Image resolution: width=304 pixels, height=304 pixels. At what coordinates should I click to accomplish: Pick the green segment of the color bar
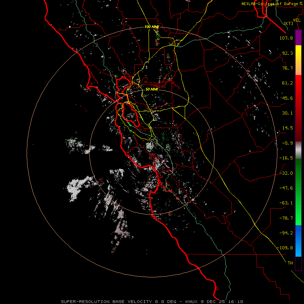298,192
